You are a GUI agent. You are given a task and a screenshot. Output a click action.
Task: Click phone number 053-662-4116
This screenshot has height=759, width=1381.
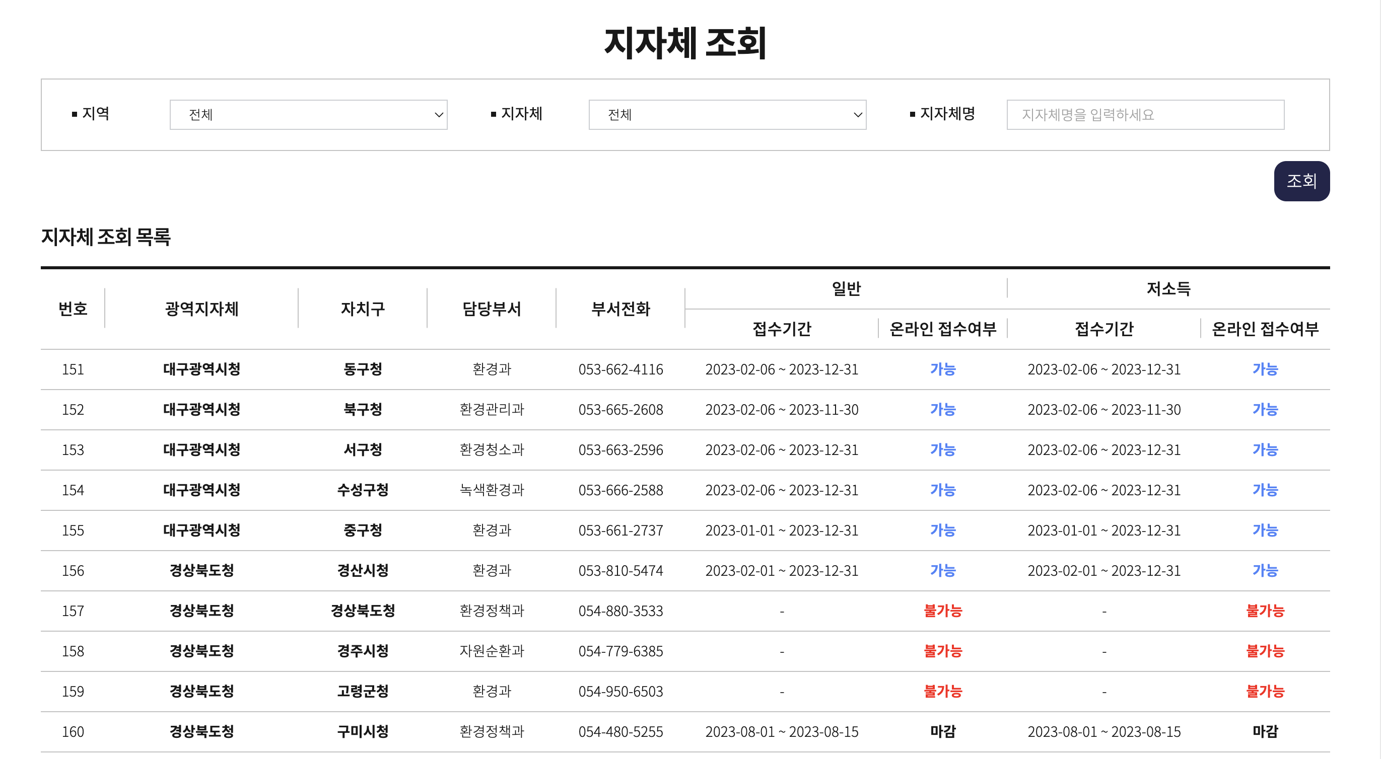click(x=620, y=369)
